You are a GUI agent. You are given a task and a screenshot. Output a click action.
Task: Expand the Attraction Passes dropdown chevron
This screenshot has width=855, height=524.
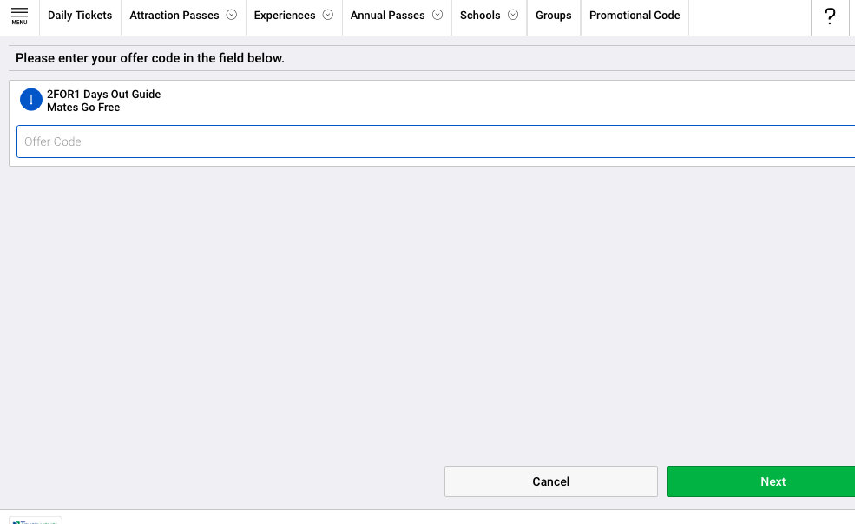(x=232, y=15)
